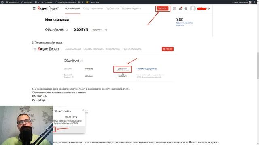The height and width of the screenshot is (145, 259).
Task: Follow the Повысить качество аккаунта link
Action: [184, 24]
